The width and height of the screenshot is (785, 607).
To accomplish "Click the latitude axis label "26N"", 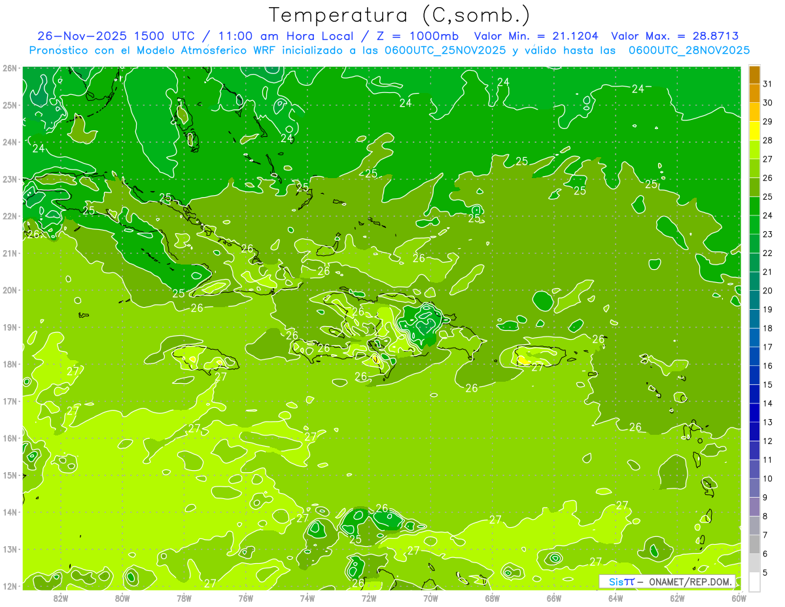I will 10,68.
